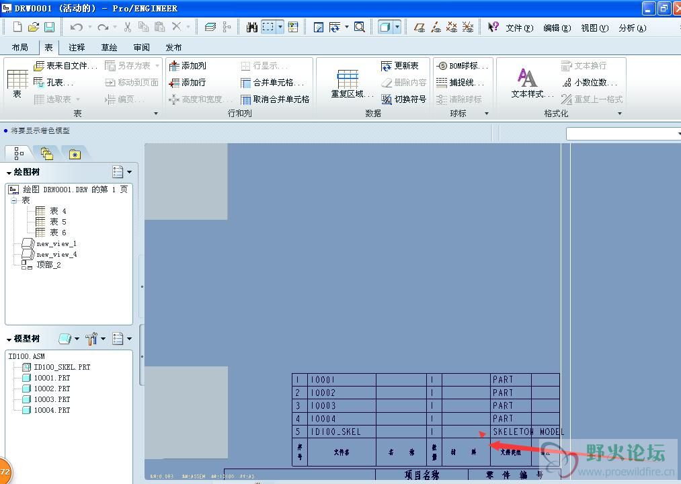Screen dimensions: 681x484
Task: Collapse the 表 node in drawing tree
Action: [x=14, y=200]
